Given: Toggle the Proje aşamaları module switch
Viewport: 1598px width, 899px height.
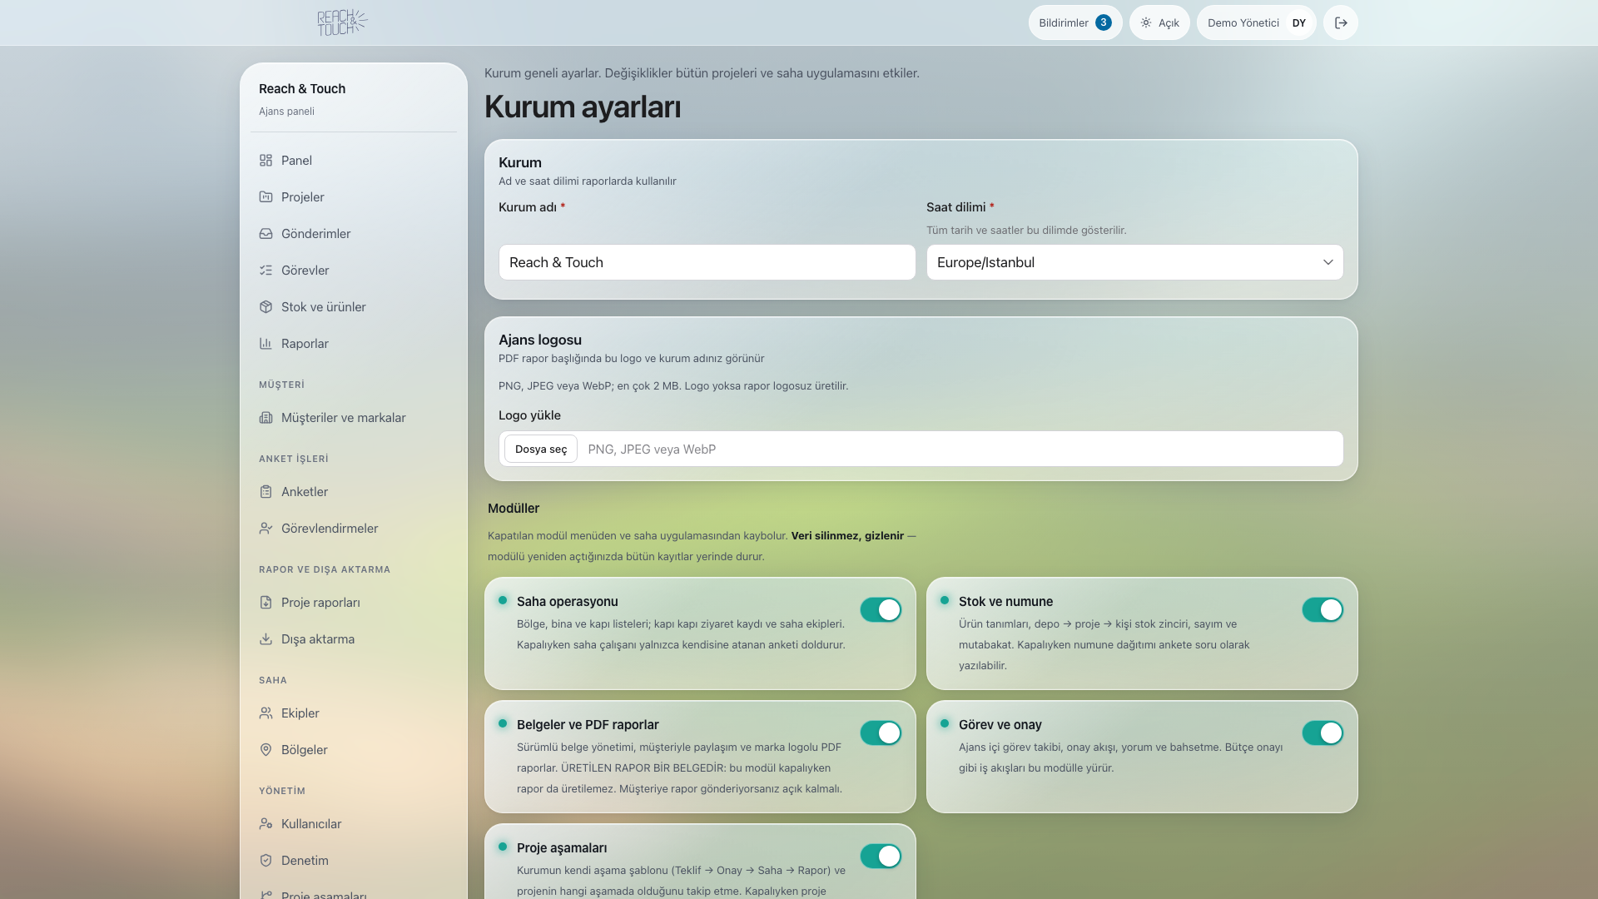Looking at the screenshot, I should point(881,856).
